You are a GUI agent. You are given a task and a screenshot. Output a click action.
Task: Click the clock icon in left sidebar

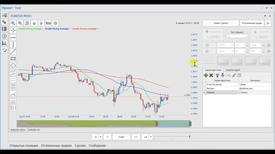click(x=4, y=36)
